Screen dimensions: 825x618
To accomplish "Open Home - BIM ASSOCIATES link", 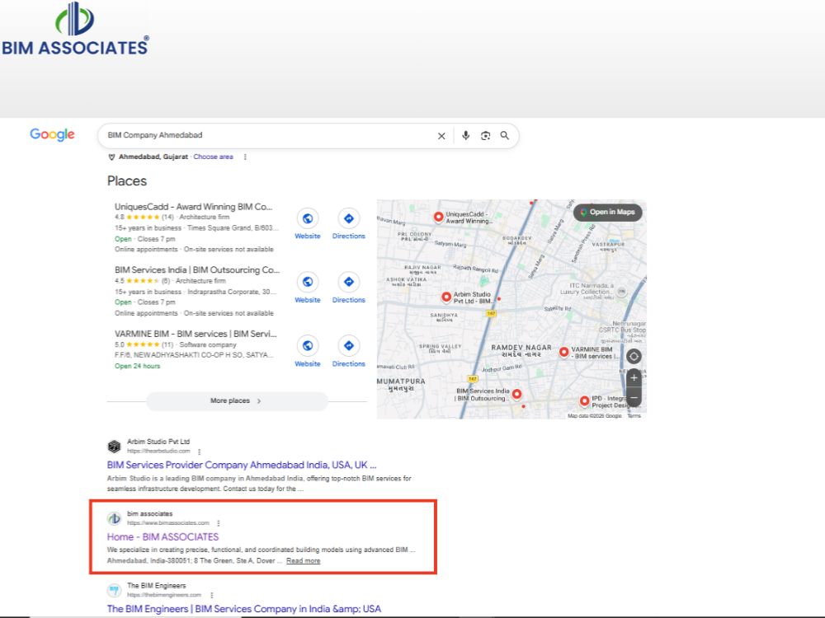I will tap(163, 537).
